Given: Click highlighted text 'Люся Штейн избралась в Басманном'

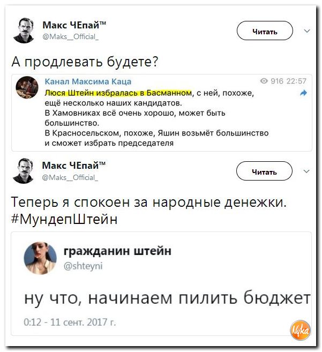Looking at the screenshot, I should tap(118, 92).
